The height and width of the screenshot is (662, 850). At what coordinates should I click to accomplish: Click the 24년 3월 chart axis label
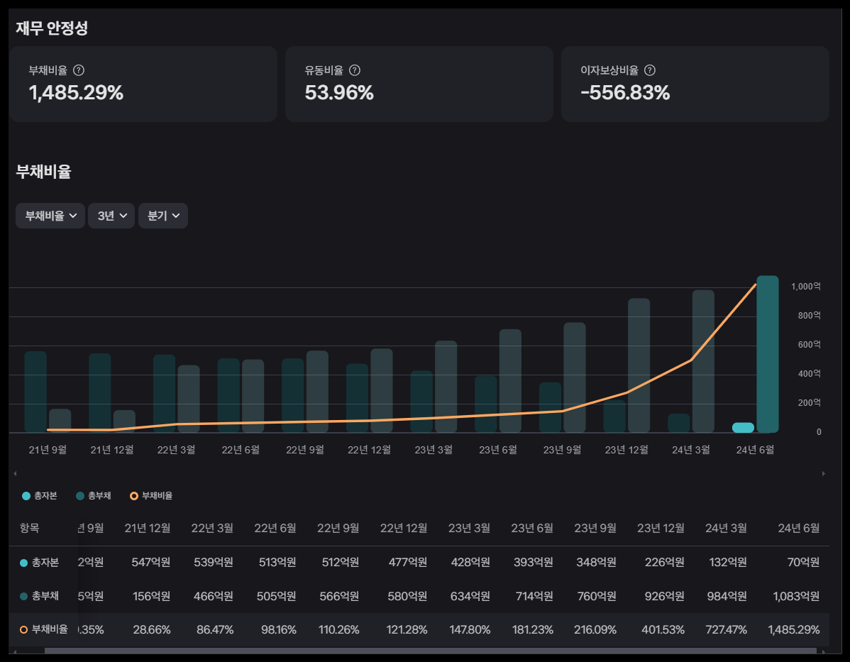pos(690,450)
